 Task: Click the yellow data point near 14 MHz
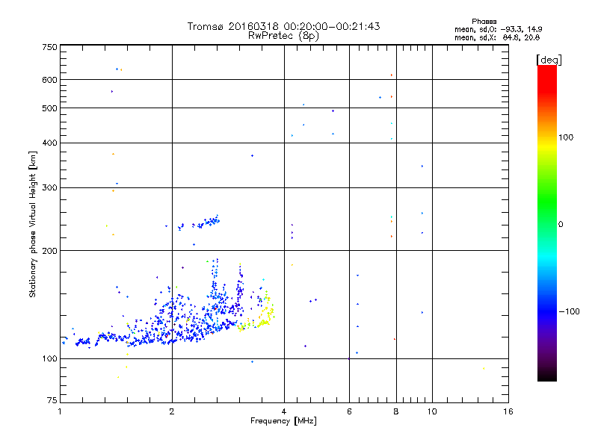[484, 368]
